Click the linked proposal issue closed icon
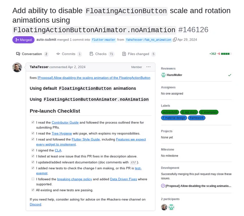244x216 pixels. 163,186
